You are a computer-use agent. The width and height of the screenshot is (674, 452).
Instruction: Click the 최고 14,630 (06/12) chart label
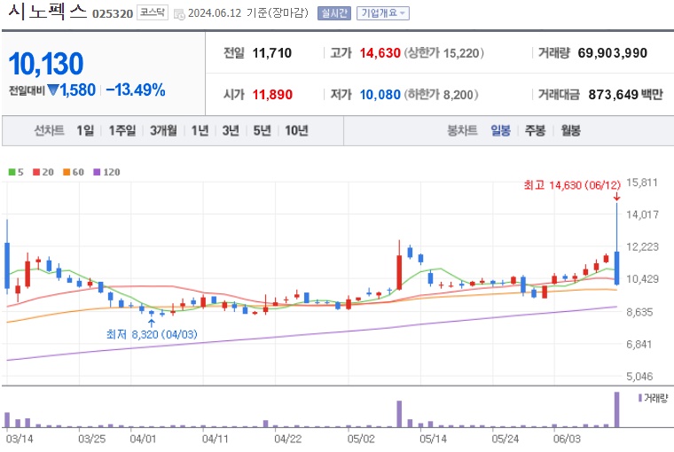click(x=572, y=185)
